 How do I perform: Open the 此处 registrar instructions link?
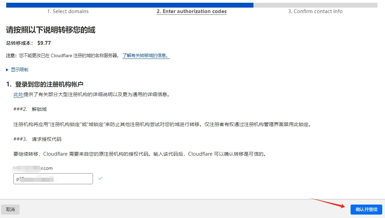pyautogui.click(x=18, y=94)
